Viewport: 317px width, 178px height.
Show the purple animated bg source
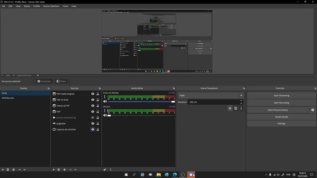point(93,117)
